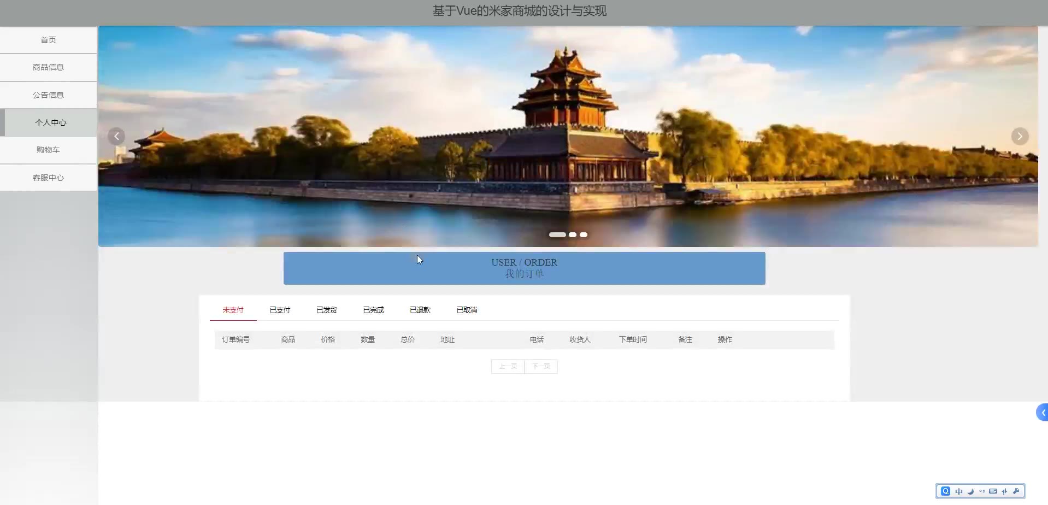This screenshot has height=505, width=1048.
Task: Click the 我的订单 blue header banner
Action: point(524,268)
